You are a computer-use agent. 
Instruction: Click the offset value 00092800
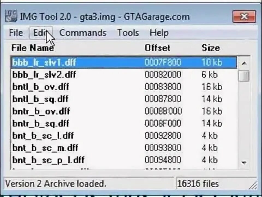pos(163,136)
